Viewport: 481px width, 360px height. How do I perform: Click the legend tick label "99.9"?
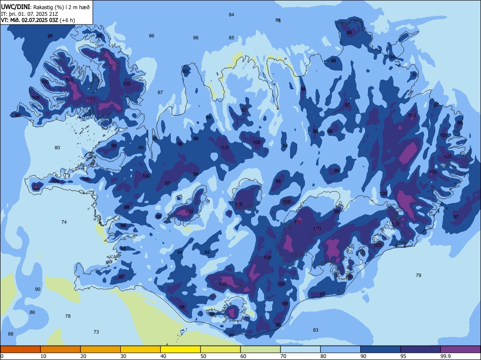click(445, 356)
